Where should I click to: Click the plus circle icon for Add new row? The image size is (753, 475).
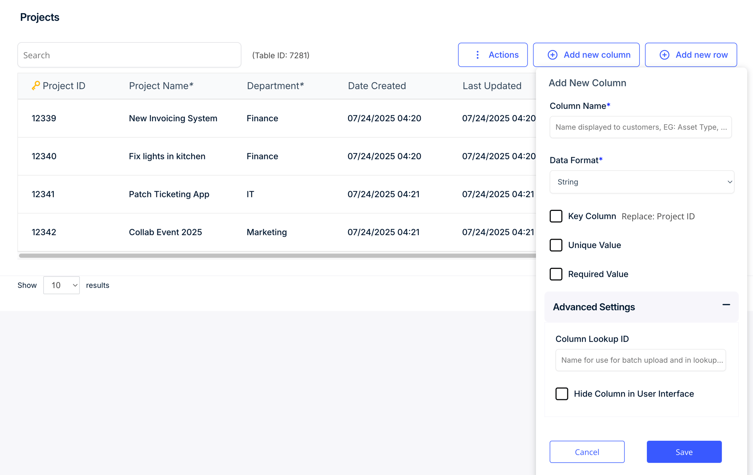(x=664, y=55)
